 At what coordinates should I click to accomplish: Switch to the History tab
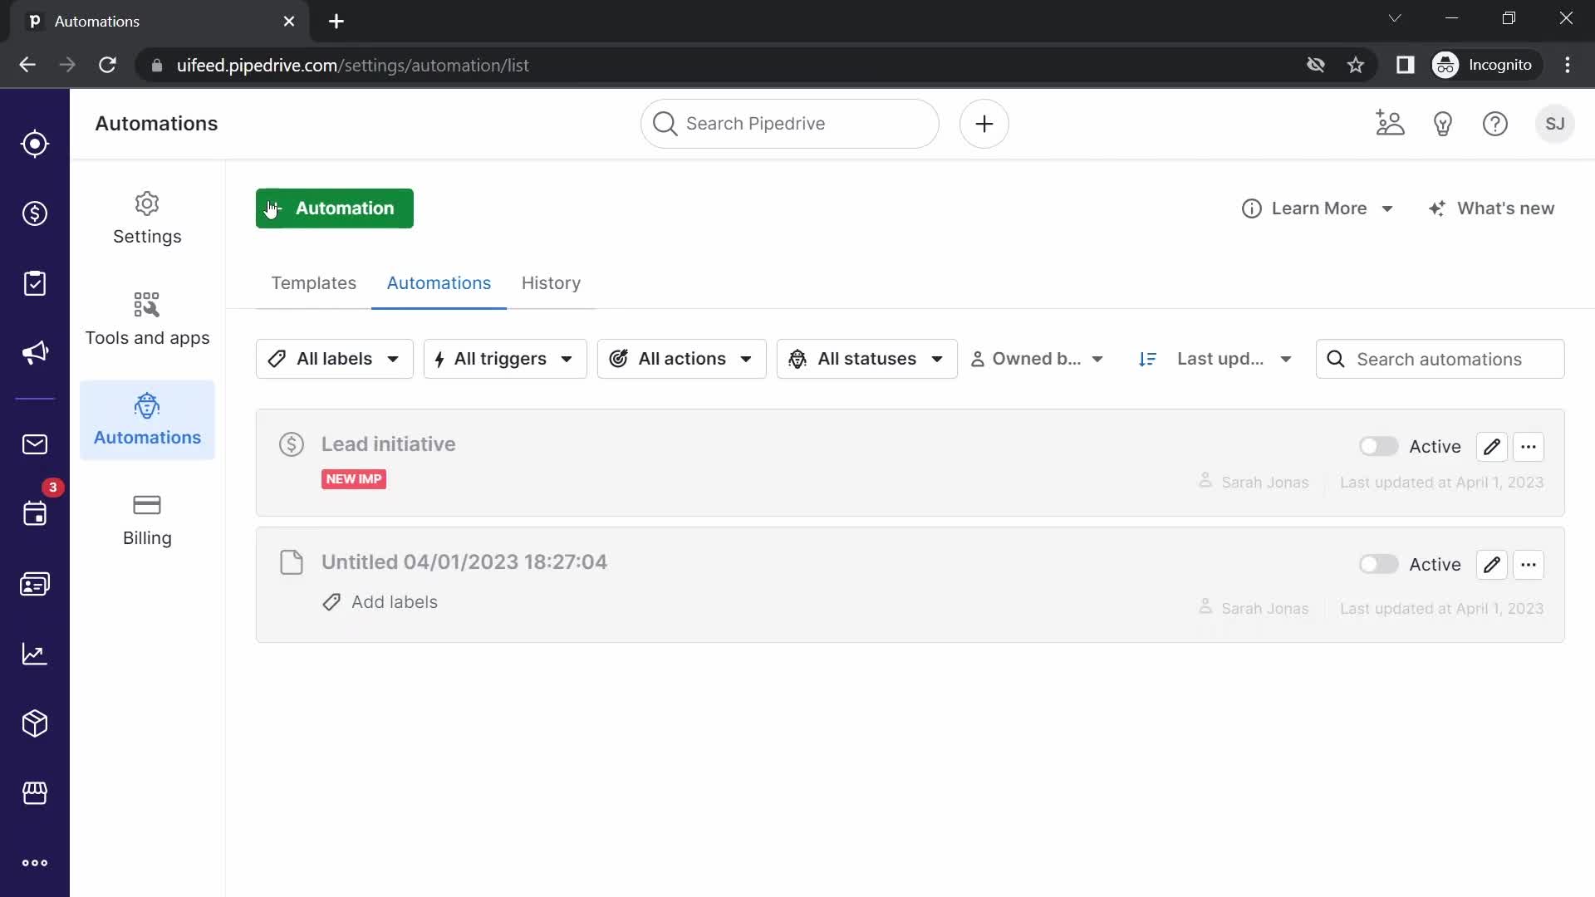point(551,282)
